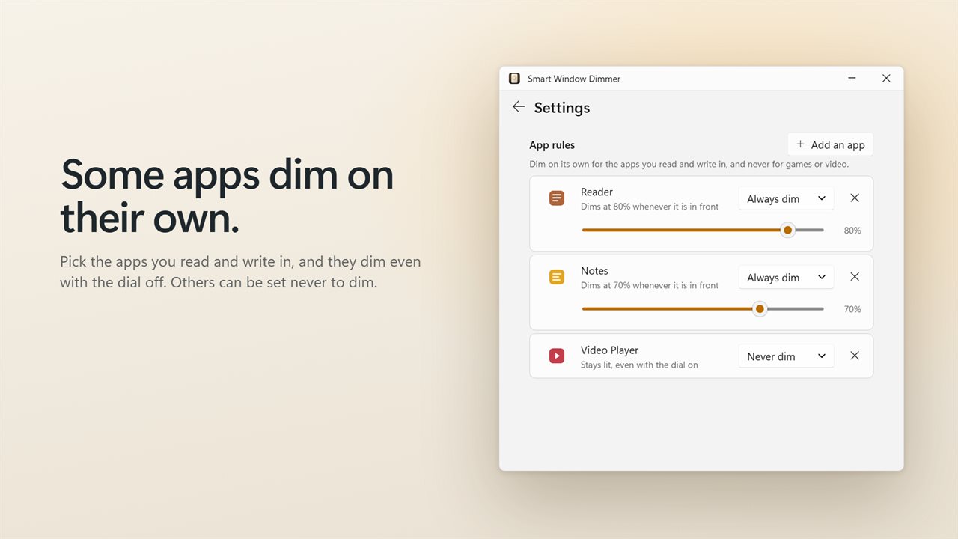Remove the Notes rule with X
The image size is (958, 539).
tap(855, 277)
